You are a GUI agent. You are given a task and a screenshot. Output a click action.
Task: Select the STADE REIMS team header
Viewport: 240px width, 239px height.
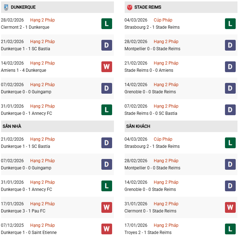148,7
